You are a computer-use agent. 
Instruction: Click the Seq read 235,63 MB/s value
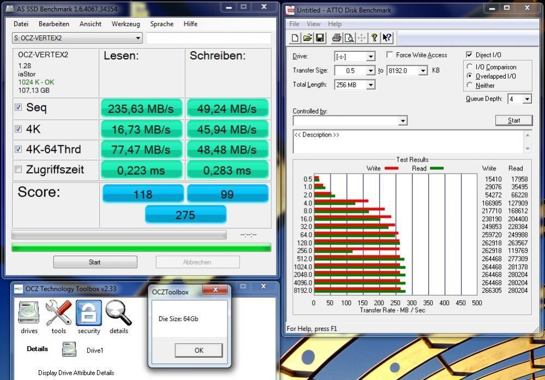tap(141, 109)
